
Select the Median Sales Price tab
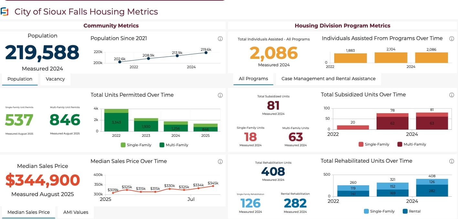[x=28, y=212]
